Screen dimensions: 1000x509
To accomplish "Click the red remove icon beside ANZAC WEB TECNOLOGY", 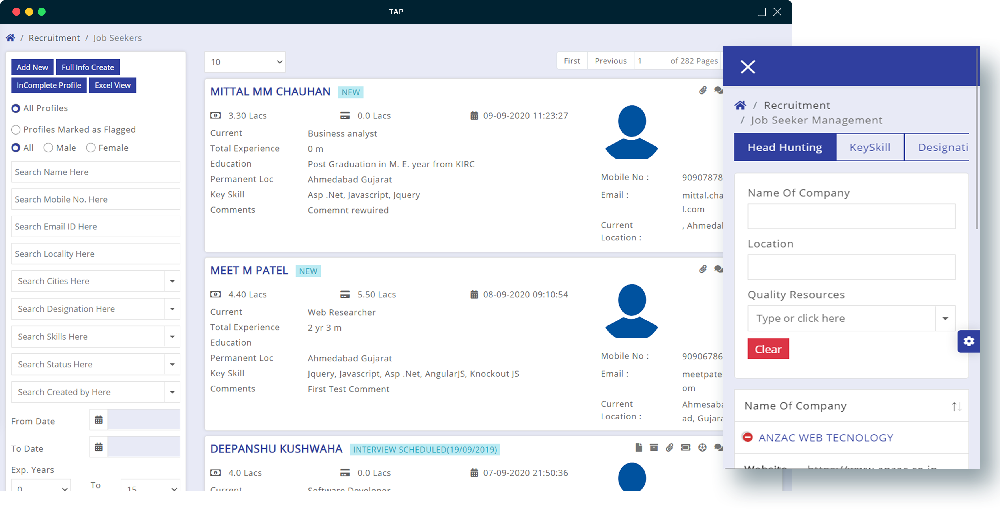I will [x=748, y=437].
